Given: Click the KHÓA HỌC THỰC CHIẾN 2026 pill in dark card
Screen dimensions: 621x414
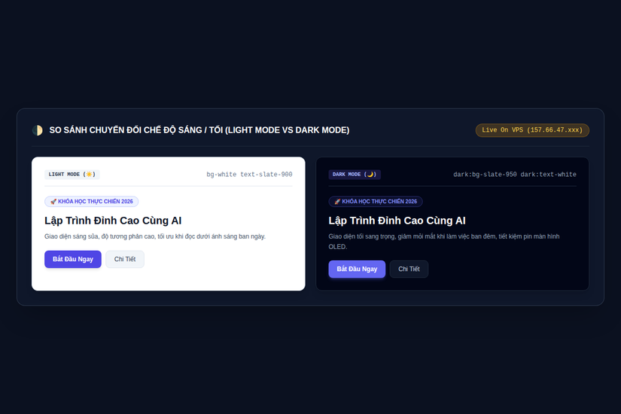Looking at the screenshot, I should [x=376, y=201].
